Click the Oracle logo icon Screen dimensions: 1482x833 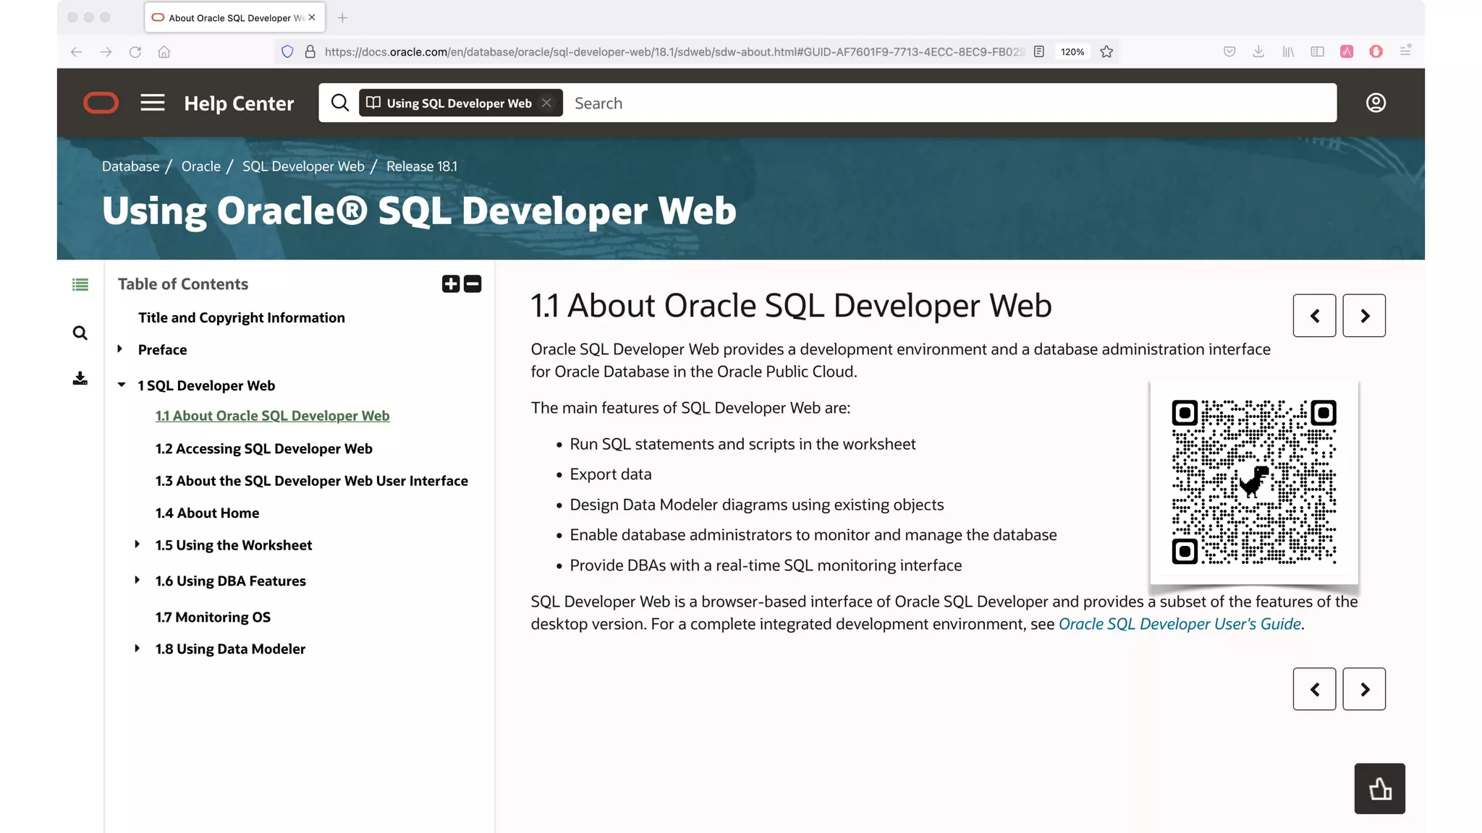(x=101, y=103)
